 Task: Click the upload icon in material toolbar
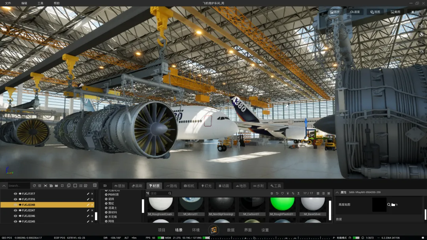(299, 193)
